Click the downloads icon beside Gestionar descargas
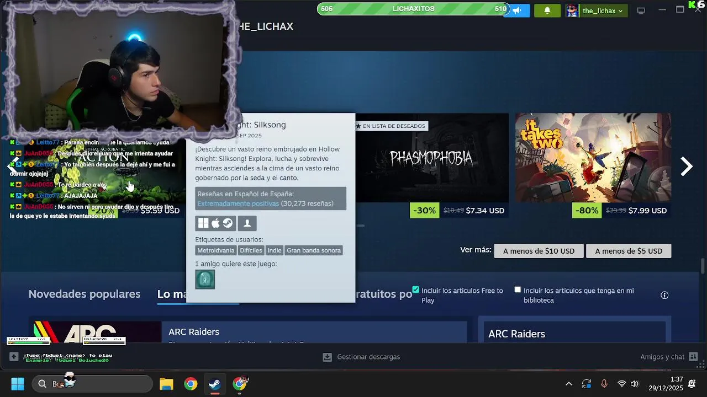 click(328, 357)
